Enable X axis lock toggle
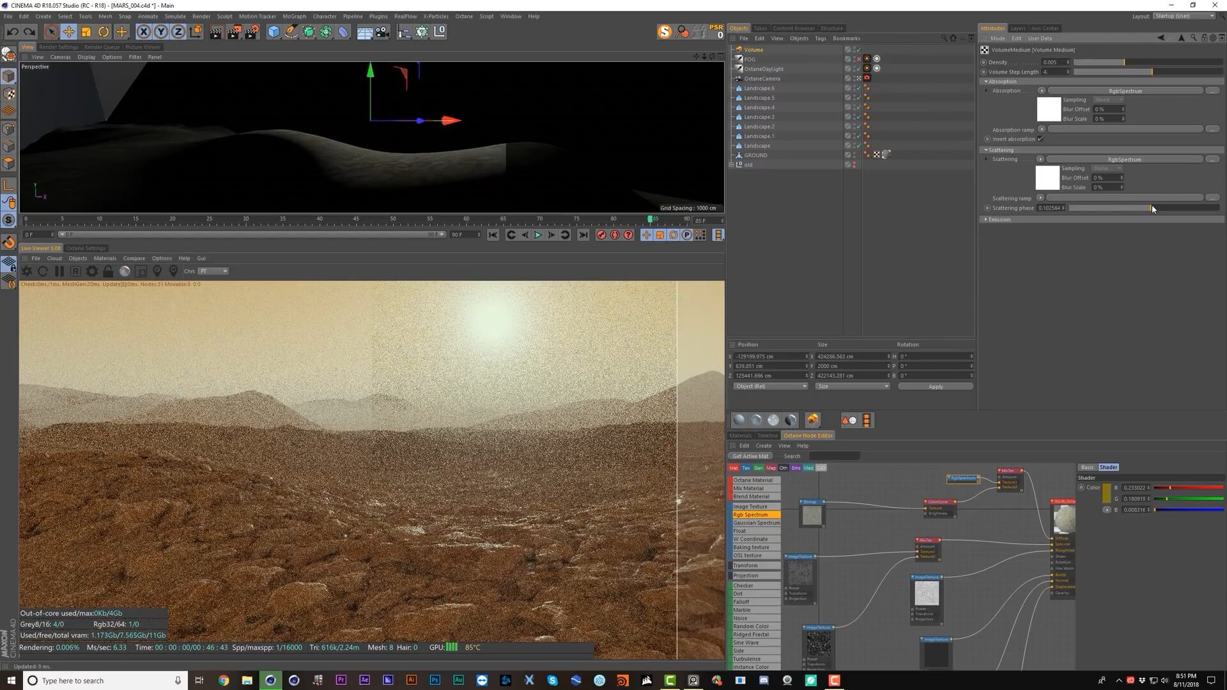The image size is (1227, 690). [x=144, y=31]
